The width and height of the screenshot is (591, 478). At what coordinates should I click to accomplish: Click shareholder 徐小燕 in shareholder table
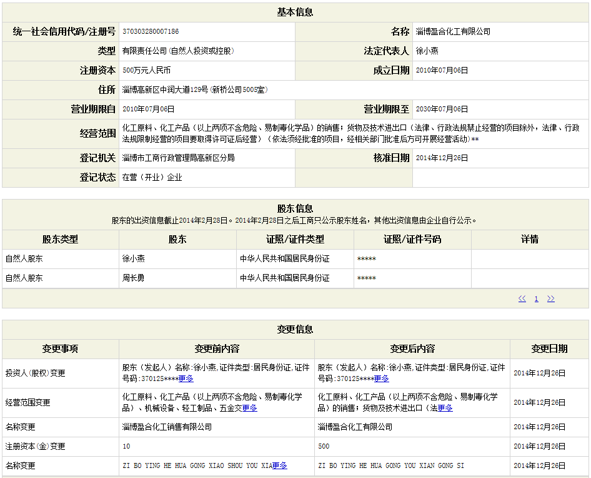pos(133,258)
